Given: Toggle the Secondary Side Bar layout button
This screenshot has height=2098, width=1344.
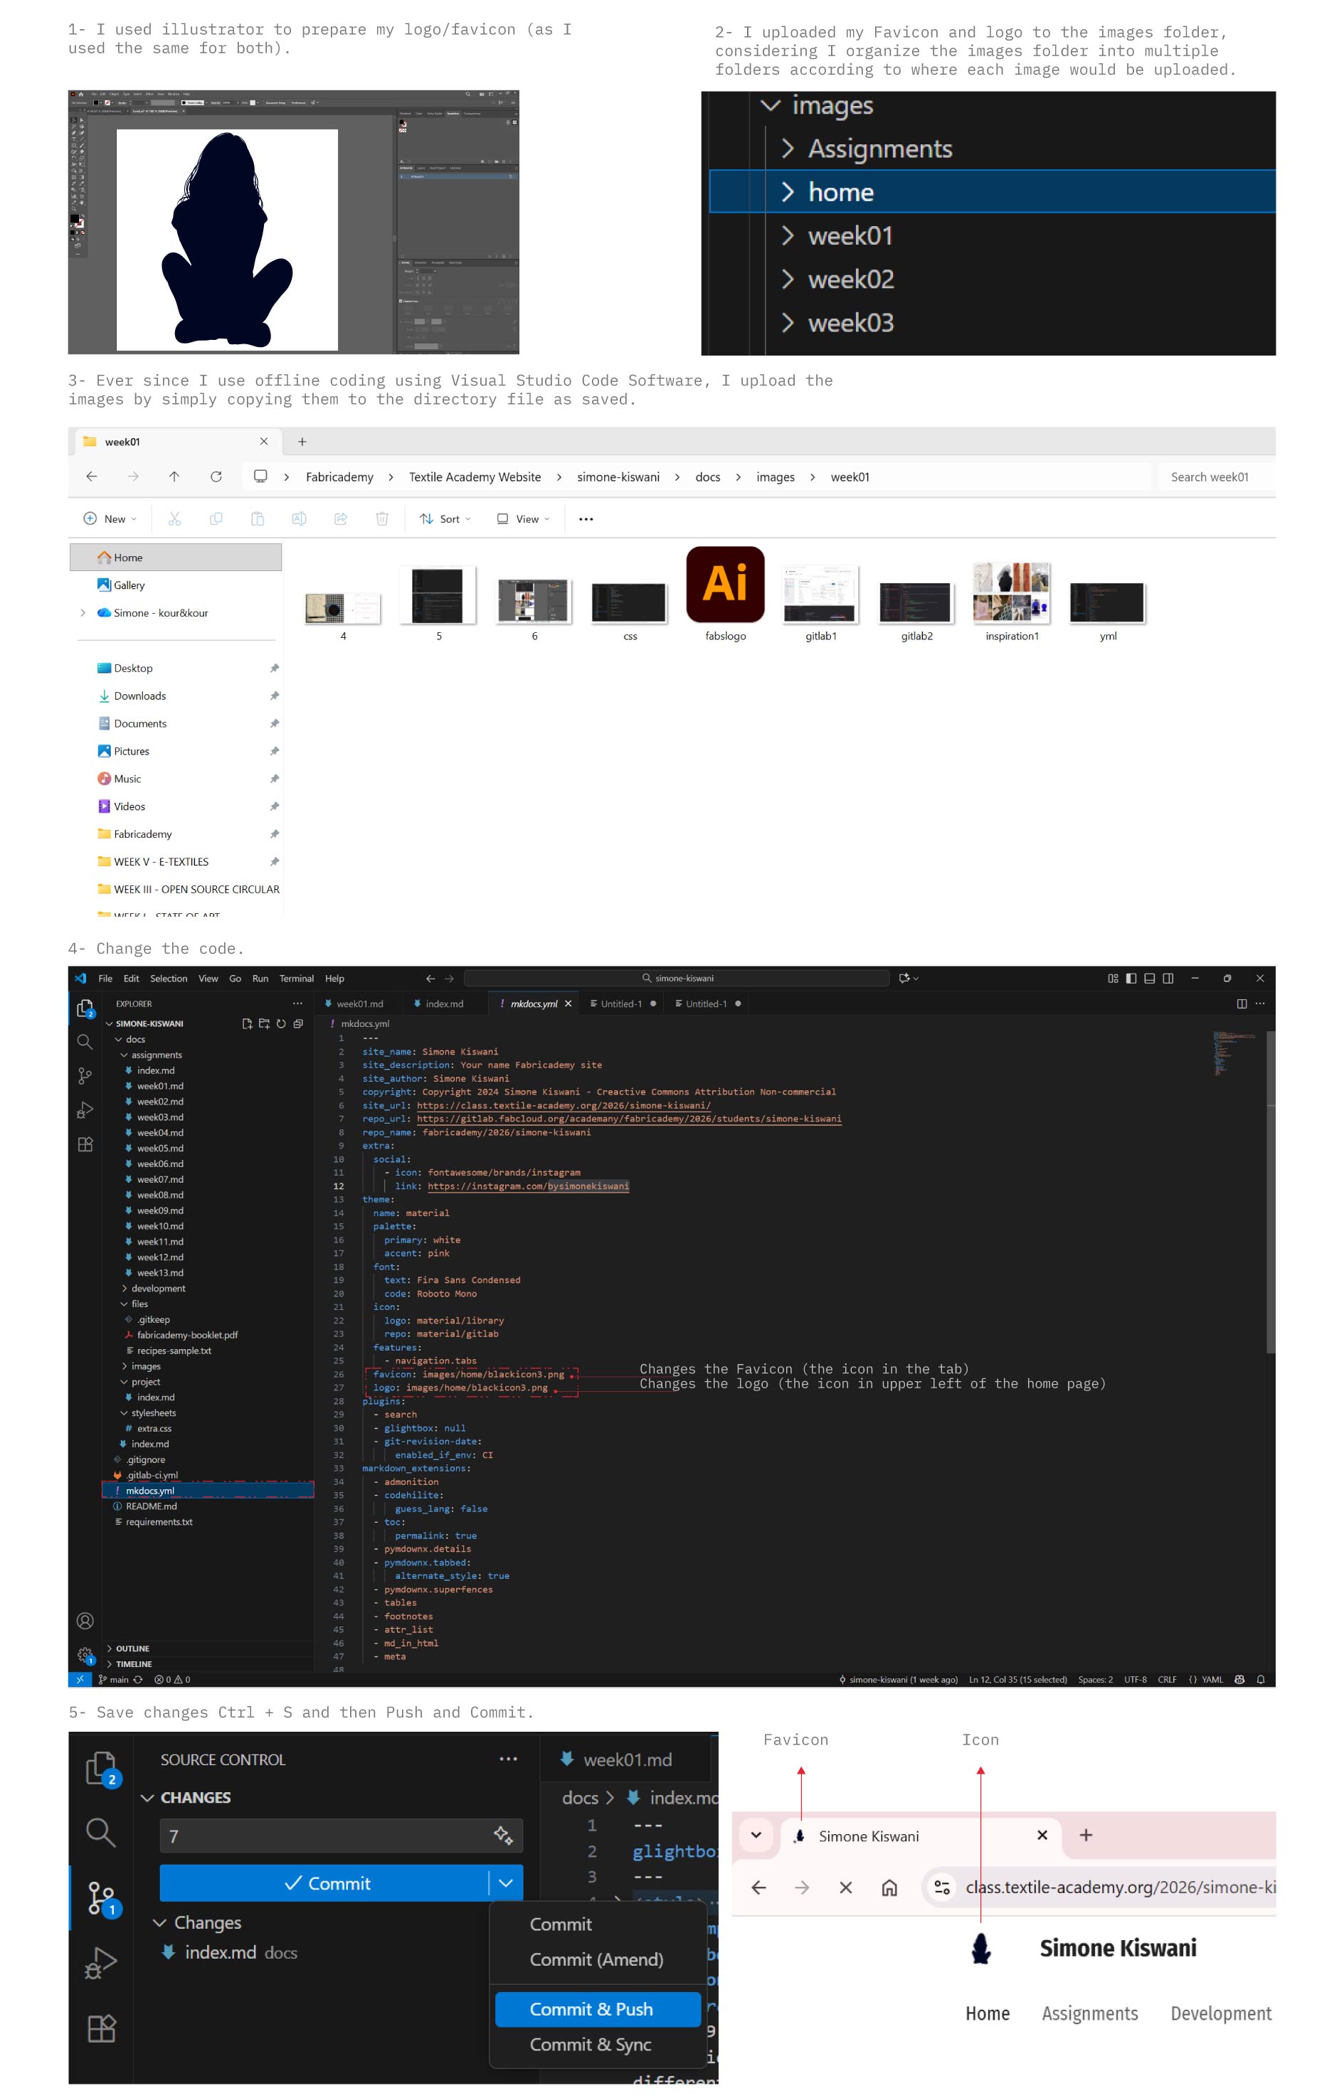Looking at the screenshot, I should [1168, 978].
